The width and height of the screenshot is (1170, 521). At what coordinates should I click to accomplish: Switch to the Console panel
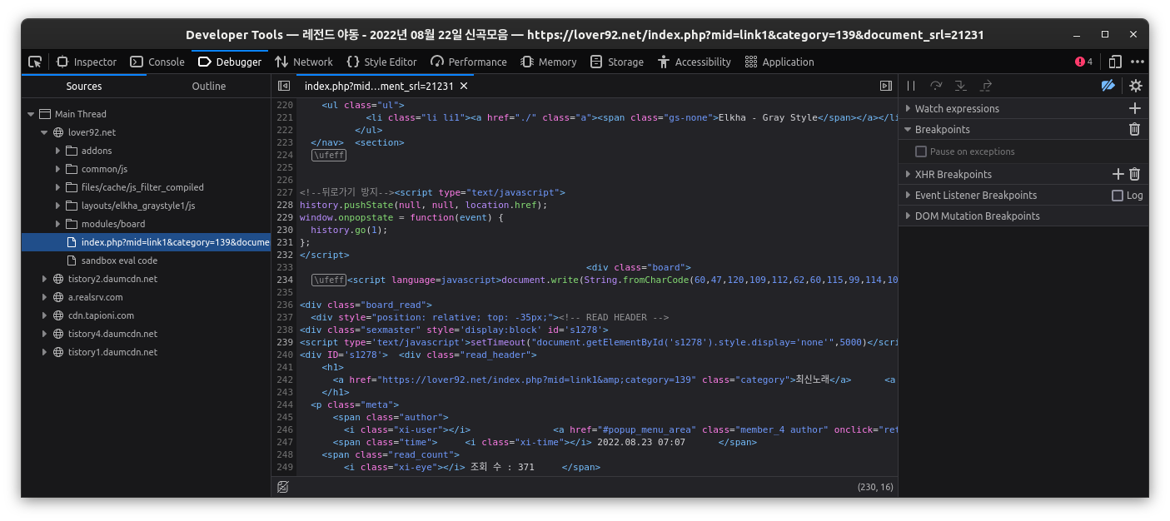coord(158,61)
